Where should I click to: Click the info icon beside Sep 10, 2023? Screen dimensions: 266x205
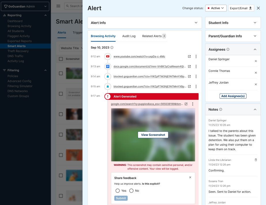(112, 48)
